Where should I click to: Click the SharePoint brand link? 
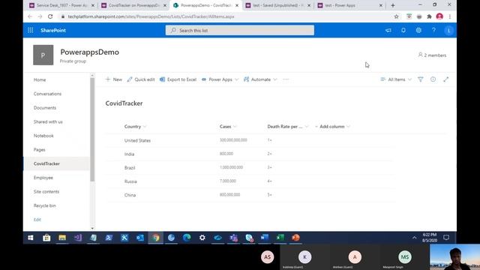[53, 30]
